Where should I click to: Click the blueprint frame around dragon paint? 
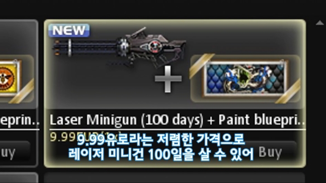[x=245, y=79]
